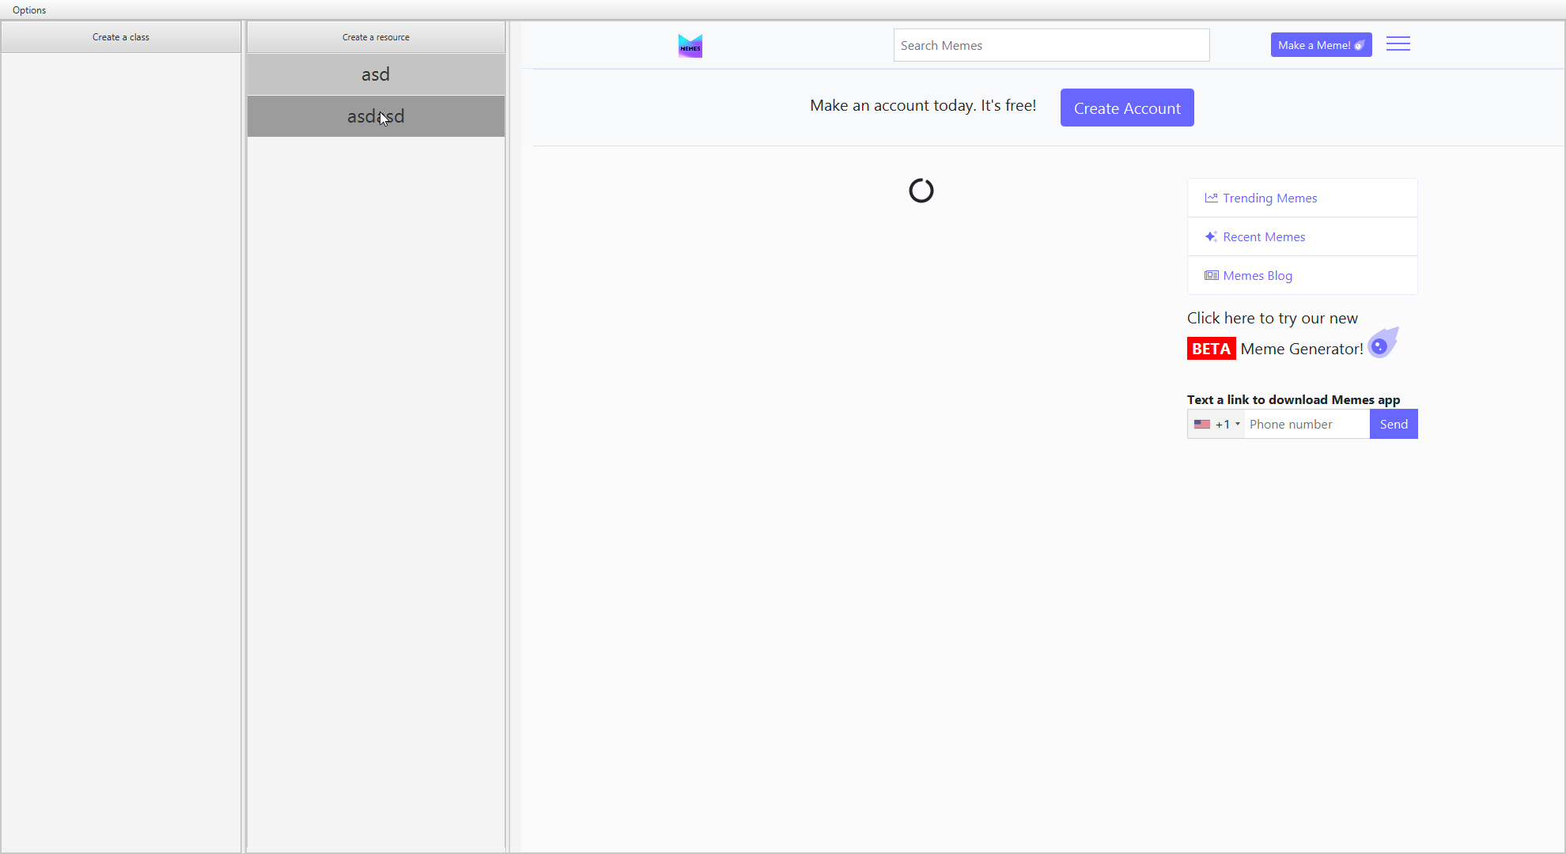Select the asdasd resource item
This screenshot has height=854, width=1566.
click(x=376, y=116)
